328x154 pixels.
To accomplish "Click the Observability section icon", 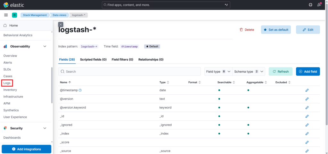I will click(x=5, y=47).
